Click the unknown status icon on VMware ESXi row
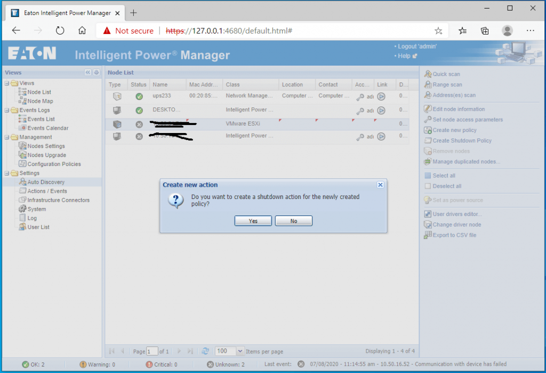Screen dimensions: 546x373 coord(139,124)
